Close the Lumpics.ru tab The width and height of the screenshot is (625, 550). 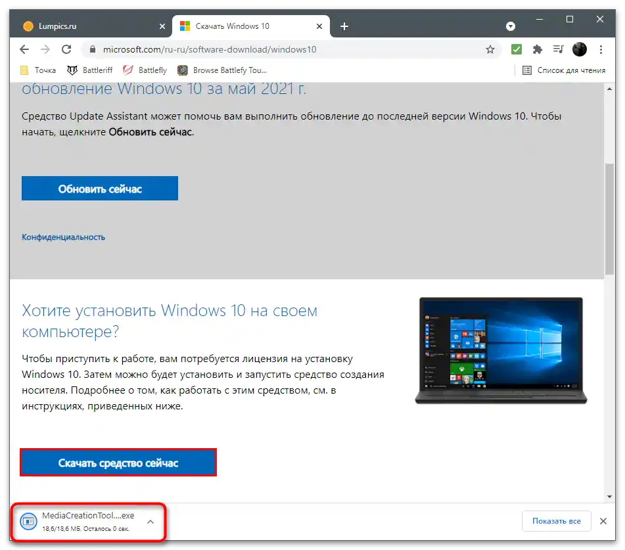click(162, 26)
